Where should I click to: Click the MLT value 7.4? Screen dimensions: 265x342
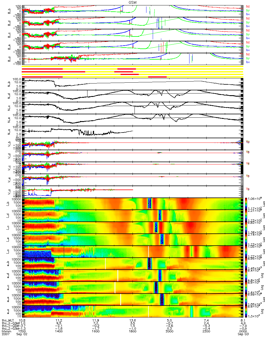[207, 320]
